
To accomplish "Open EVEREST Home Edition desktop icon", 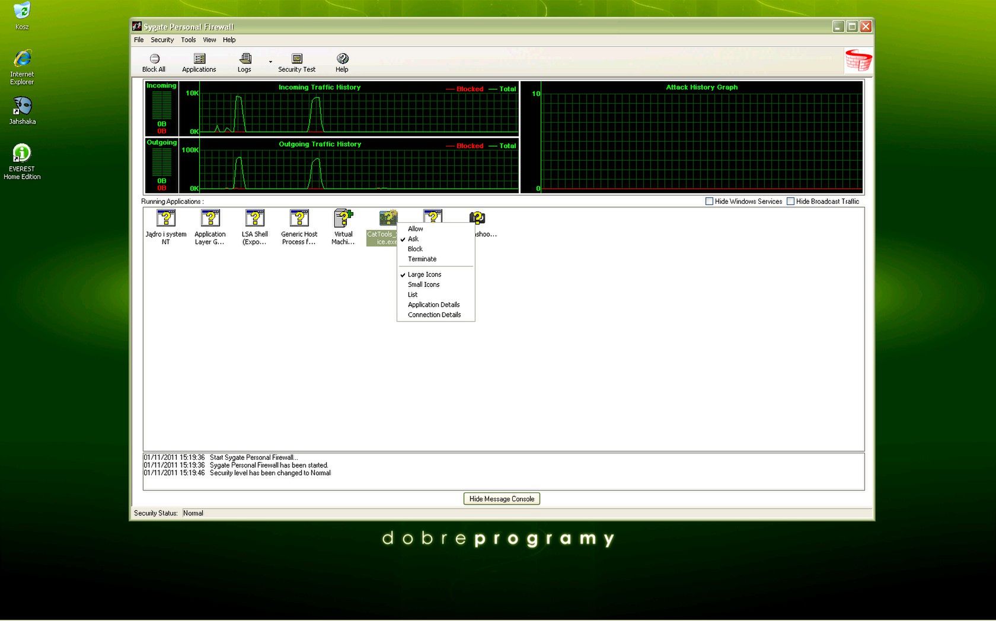I will (x=22, y=162).
